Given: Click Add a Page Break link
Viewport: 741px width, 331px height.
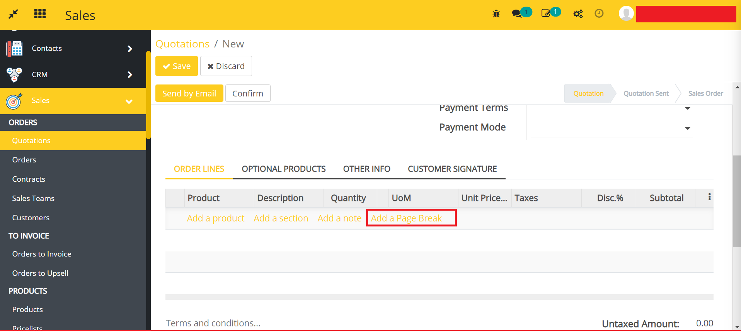Looking at the screenshot, I should (x=406, y=218).
